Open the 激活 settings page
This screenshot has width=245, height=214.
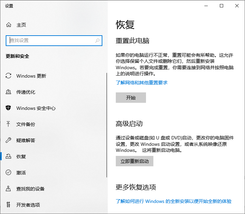[x=21, y=173]
